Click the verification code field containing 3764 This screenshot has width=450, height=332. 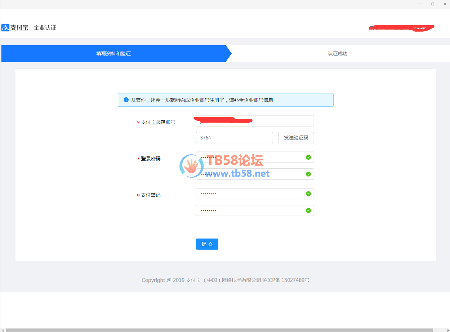(x=234, y=138)
